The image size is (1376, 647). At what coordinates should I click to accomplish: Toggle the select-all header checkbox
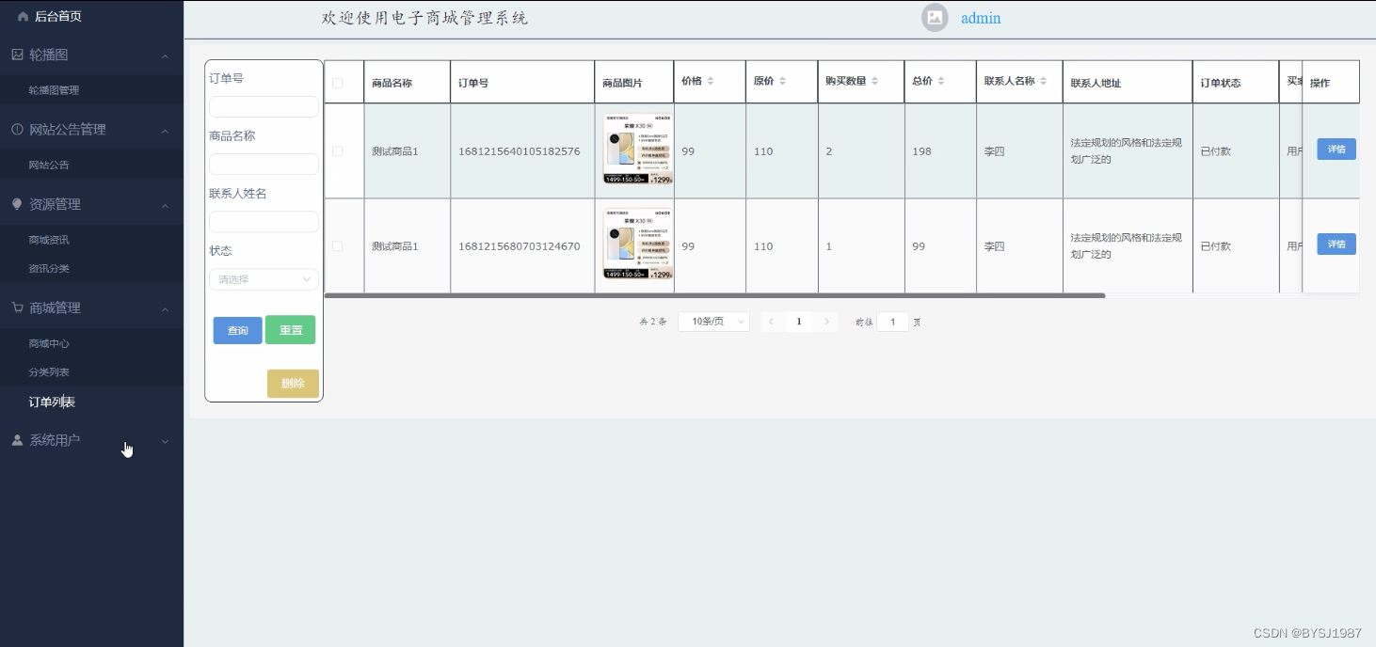(337, 83)
